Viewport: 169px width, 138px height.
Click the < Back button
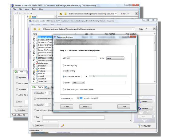click(67, 106)
